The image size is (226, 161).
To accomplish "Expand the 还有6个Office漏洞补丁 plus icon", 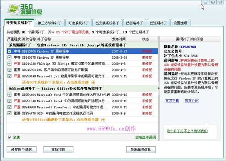I will click(x=103, y=119).
